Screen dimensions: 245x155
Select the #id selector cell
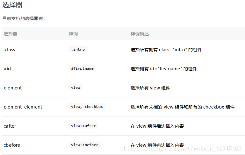7,69
